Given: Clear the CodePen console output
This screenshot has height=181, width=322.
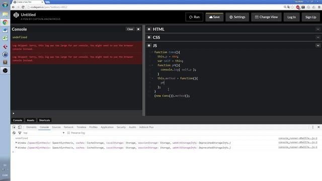Looking at the screenshot, I should pos(130,29).
